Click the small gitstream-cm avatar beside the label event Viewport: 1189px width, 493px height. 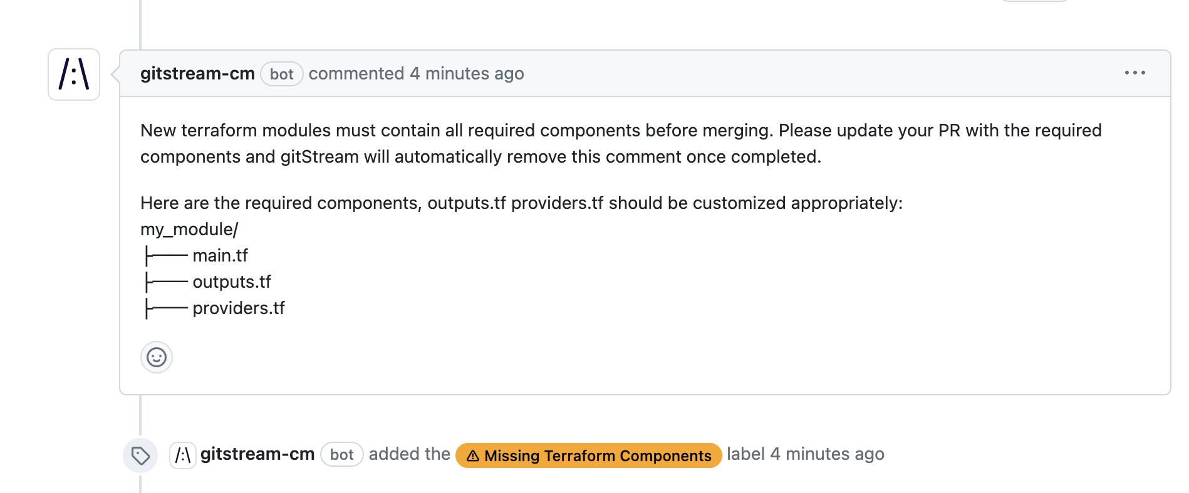click(182, 454)
